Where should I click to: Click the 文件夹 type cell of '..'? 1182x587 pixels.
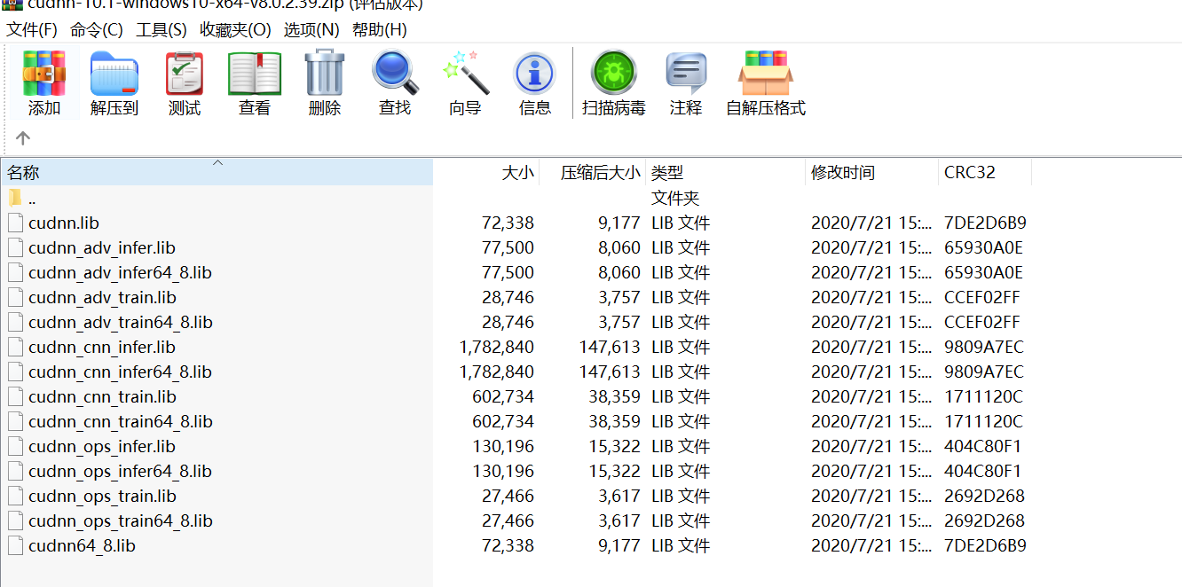[675, 198]
